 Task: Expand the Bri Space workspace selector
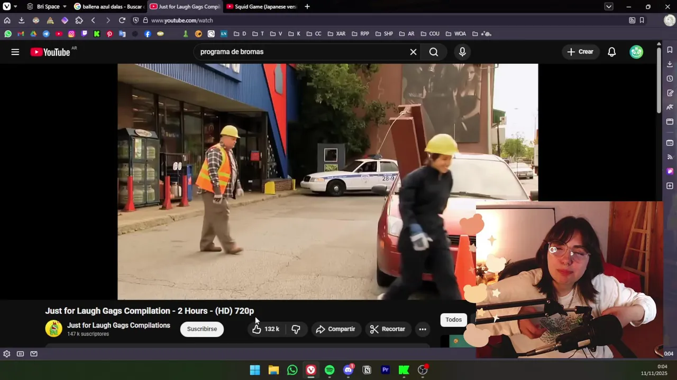(47, 6)
